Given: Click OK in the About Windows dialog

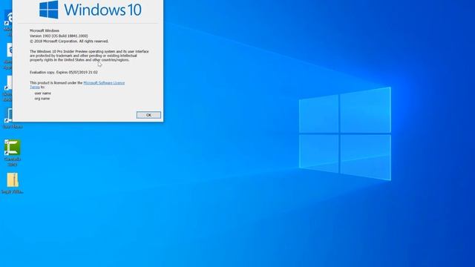Looking at the screenshot, I should [x=148, y=115].
